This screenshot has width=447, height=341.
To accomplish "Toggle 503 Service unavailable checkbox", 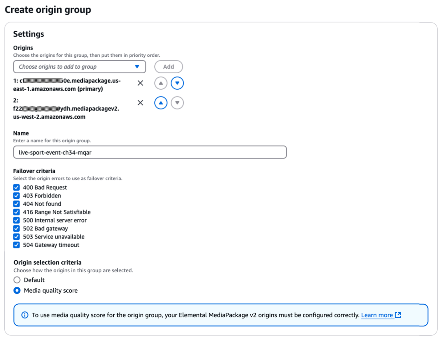I will 17,237.
